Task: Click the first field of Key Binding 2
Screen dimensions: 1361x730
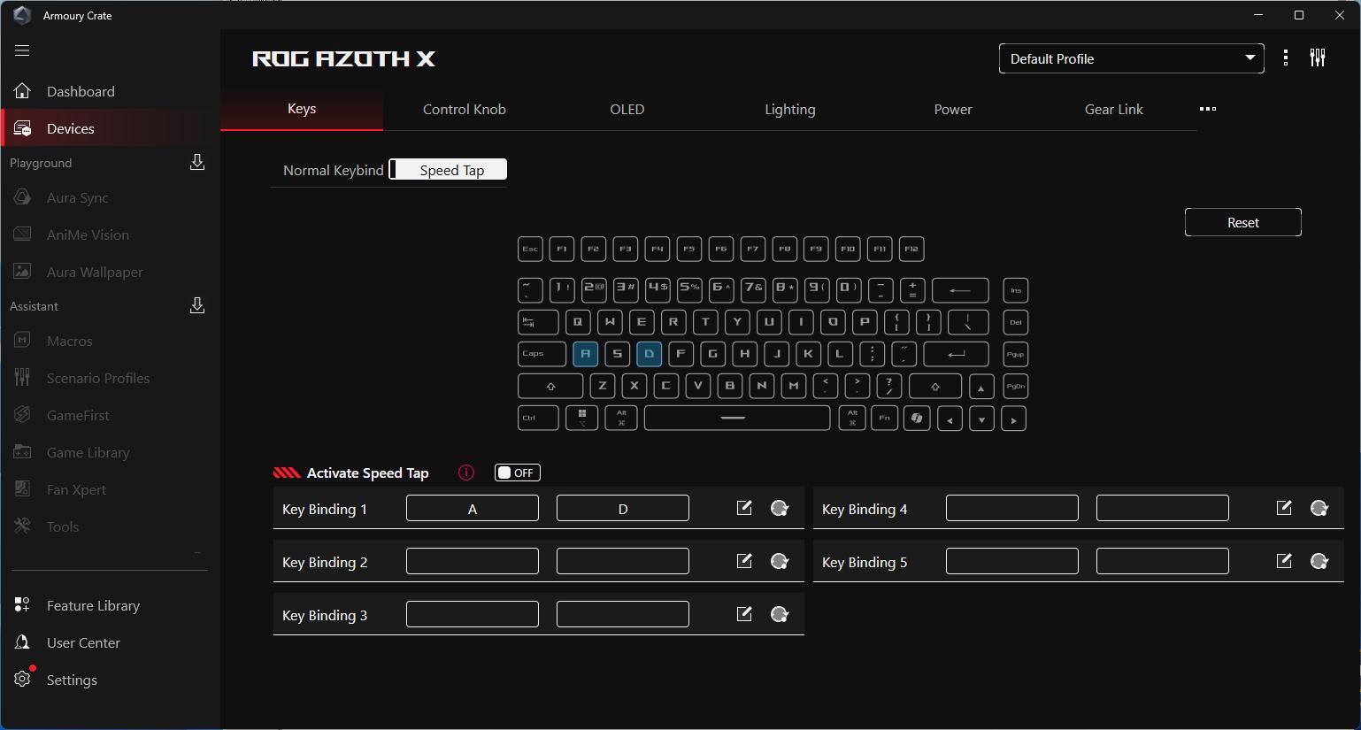Action: pyautogui.click(x=473, y=561)
